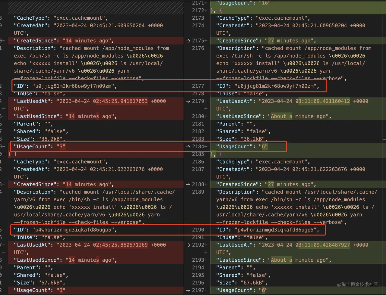Select line number 2176 in the gutter
Screen dimensions: 386x295
tap(198, 48)
